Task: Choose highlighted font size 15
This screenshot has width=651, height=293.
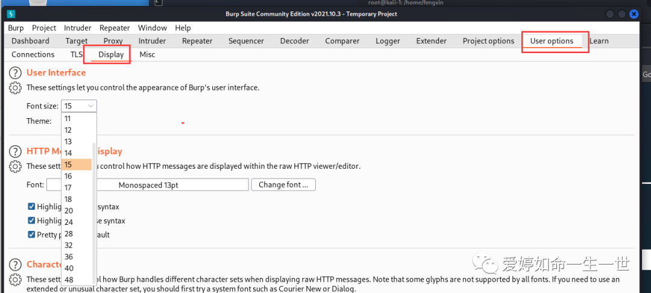Action: [77, 165]
